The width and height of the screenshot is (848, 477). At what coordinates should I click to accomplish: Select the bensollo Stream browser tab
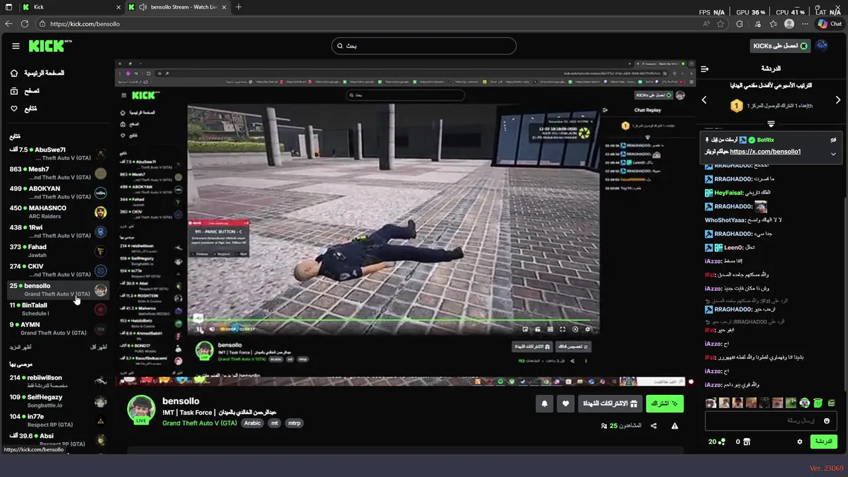tap(177, 7)
